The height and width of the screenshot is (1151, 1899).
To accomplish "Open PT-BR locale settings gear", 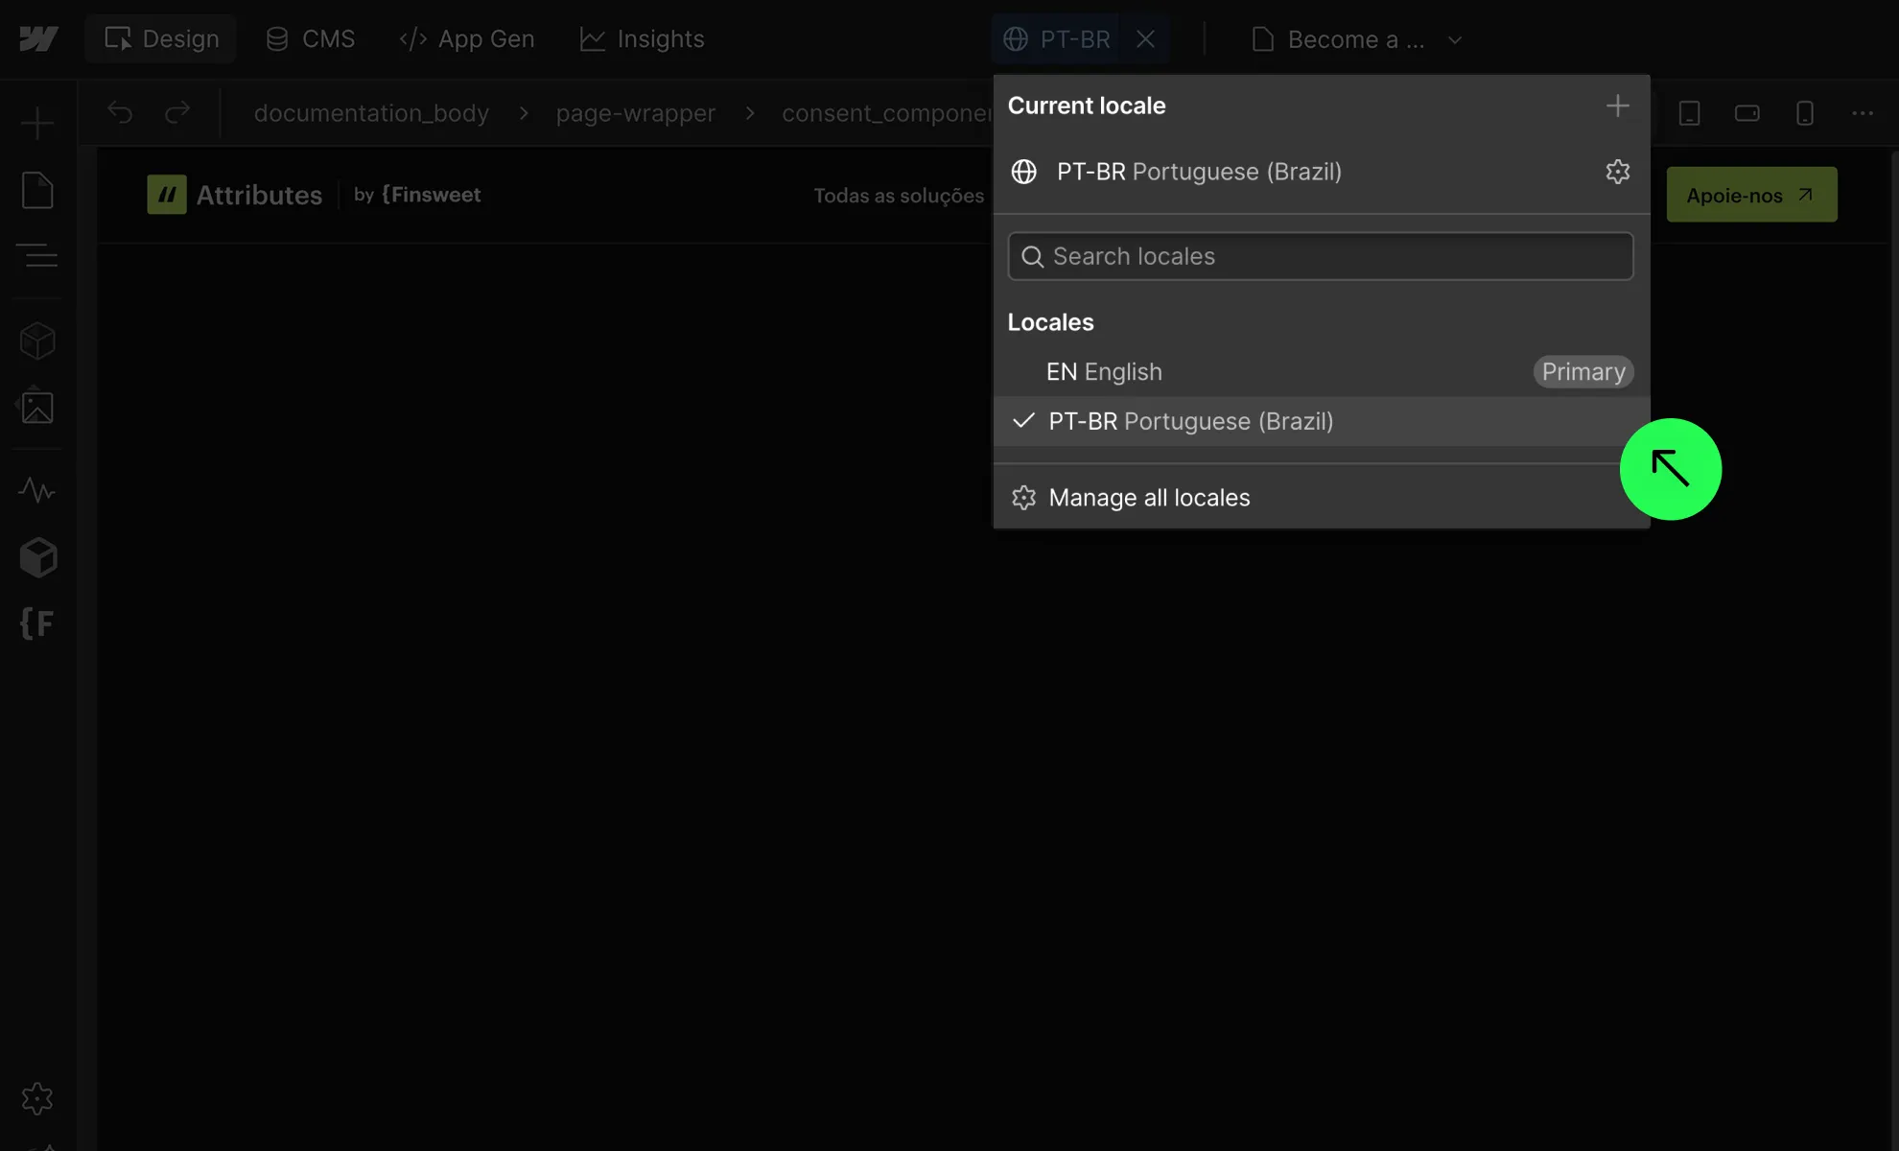I will coord(1617,172).
